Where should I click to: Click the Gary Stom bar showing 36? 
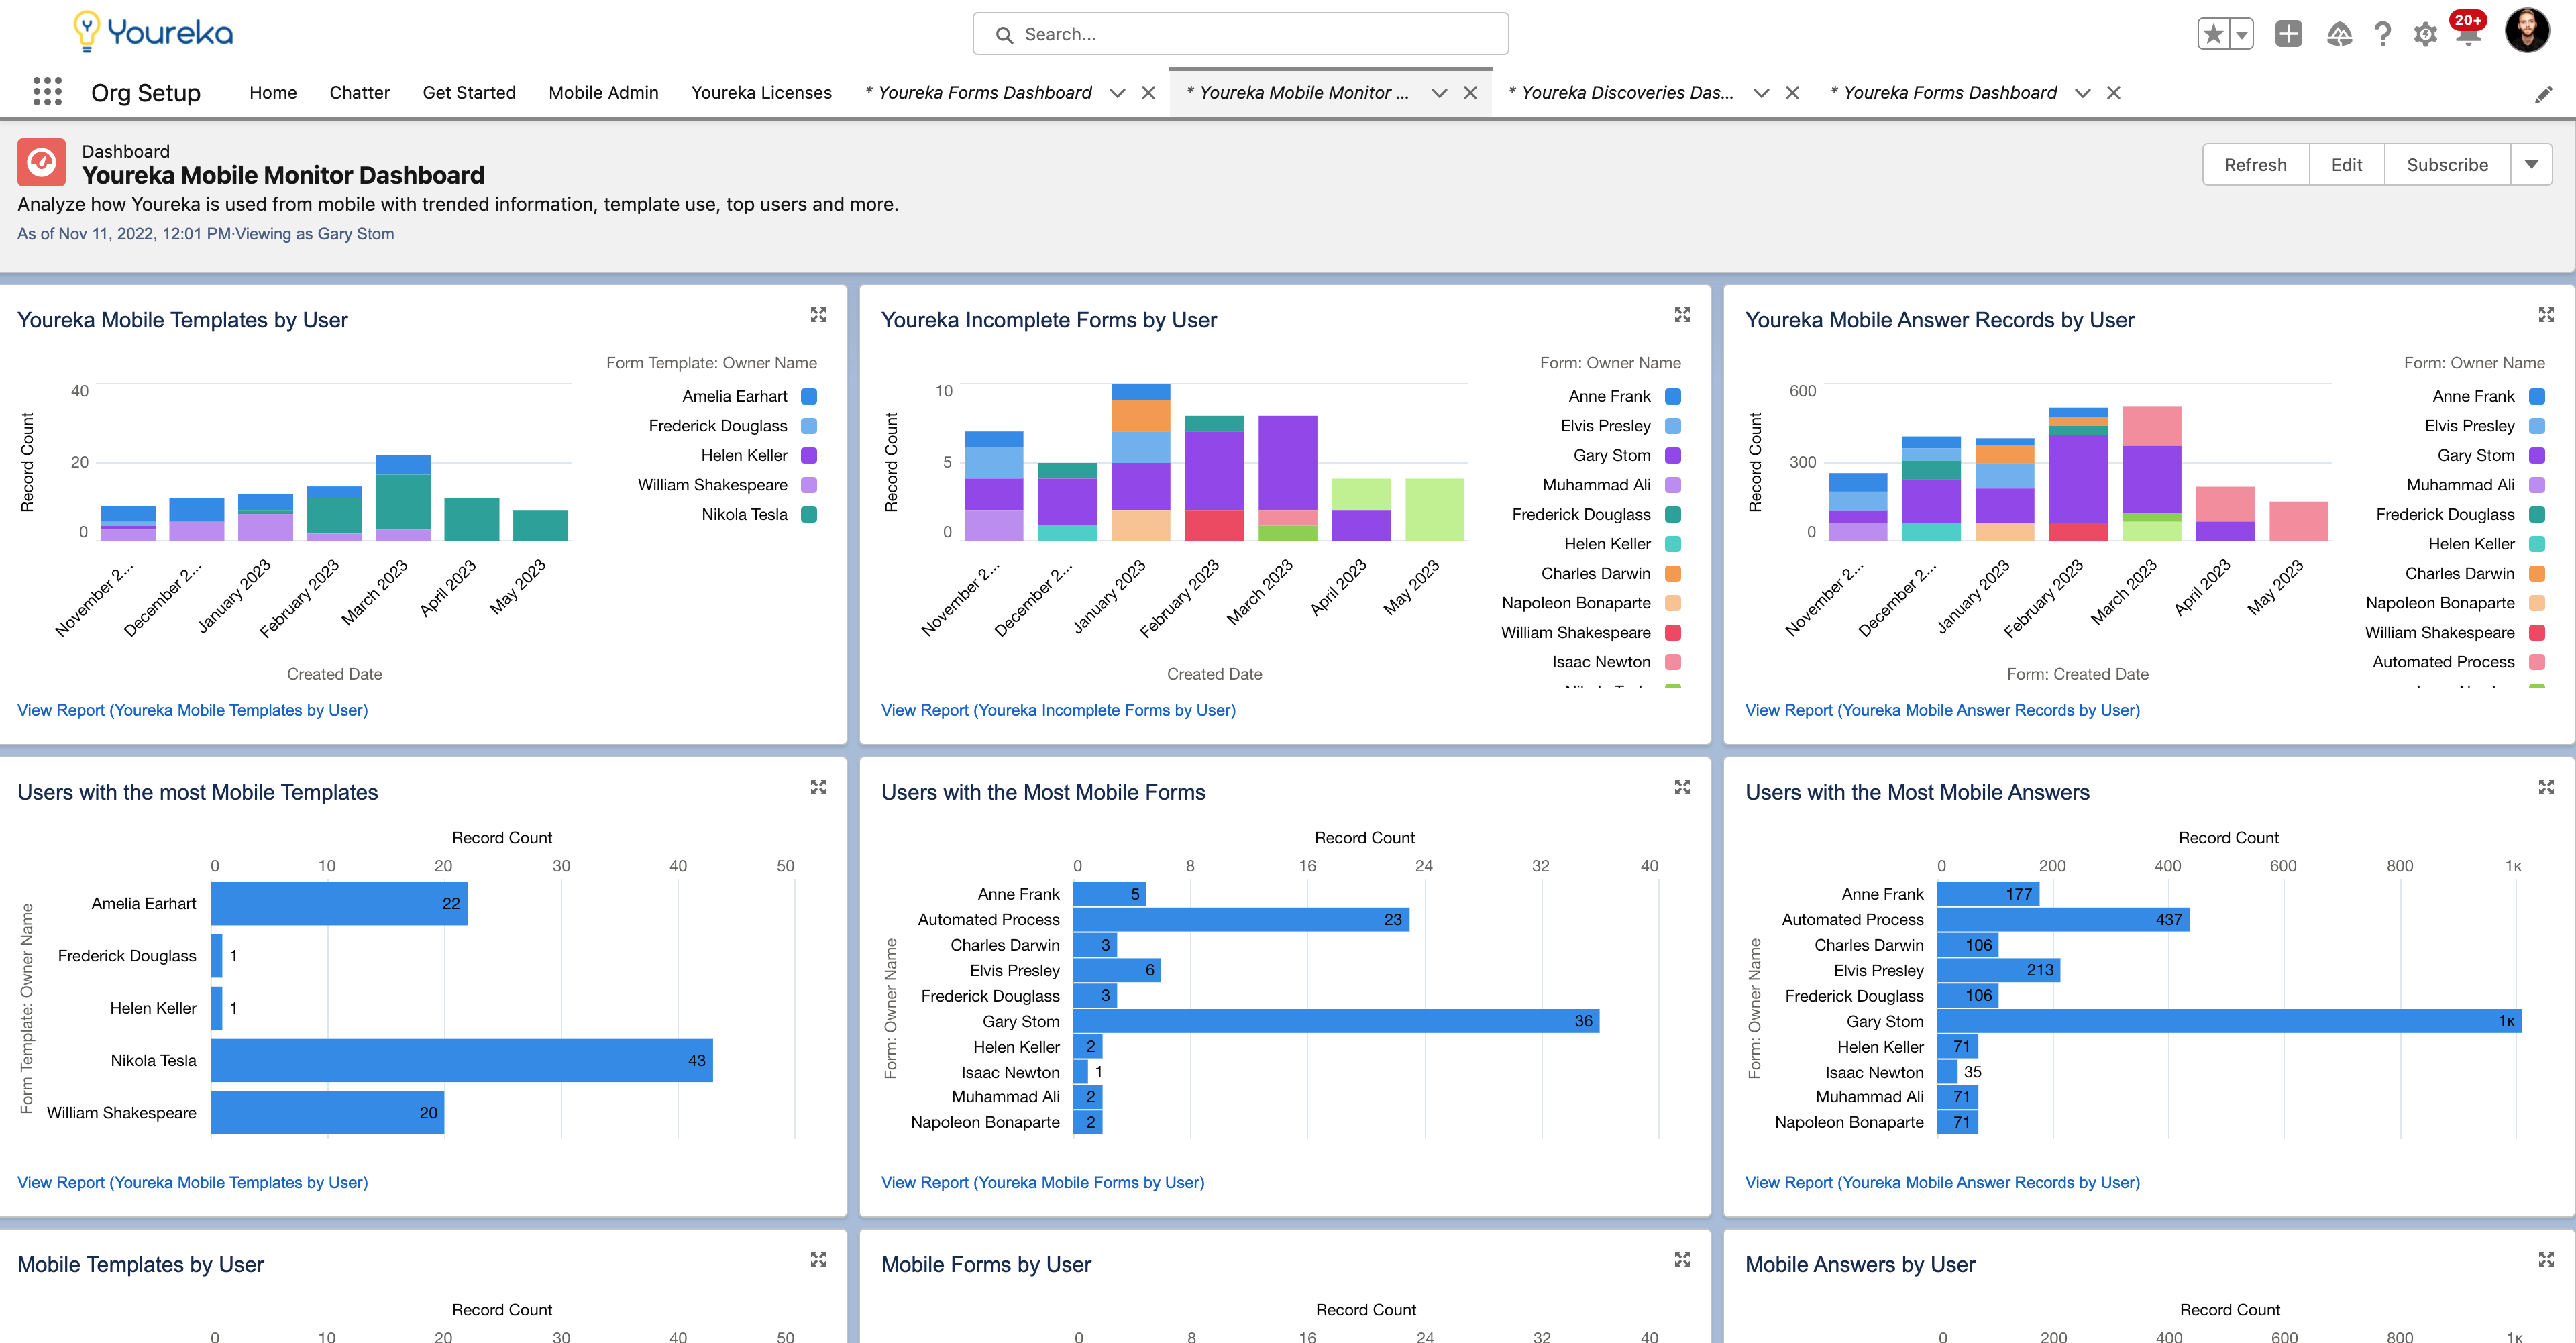(x=1336, y=1021)
